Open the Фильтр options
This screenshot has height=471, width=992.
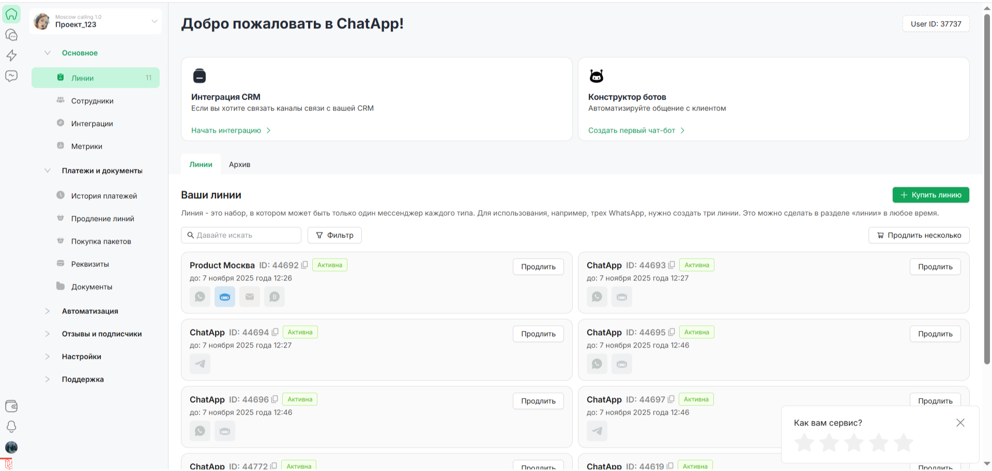pos(334,235)
